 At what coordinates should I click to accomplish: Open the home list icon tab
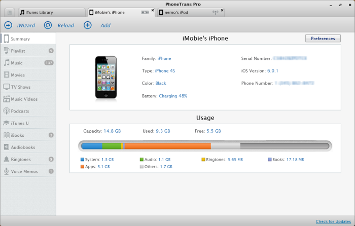[x=10, y=13]
